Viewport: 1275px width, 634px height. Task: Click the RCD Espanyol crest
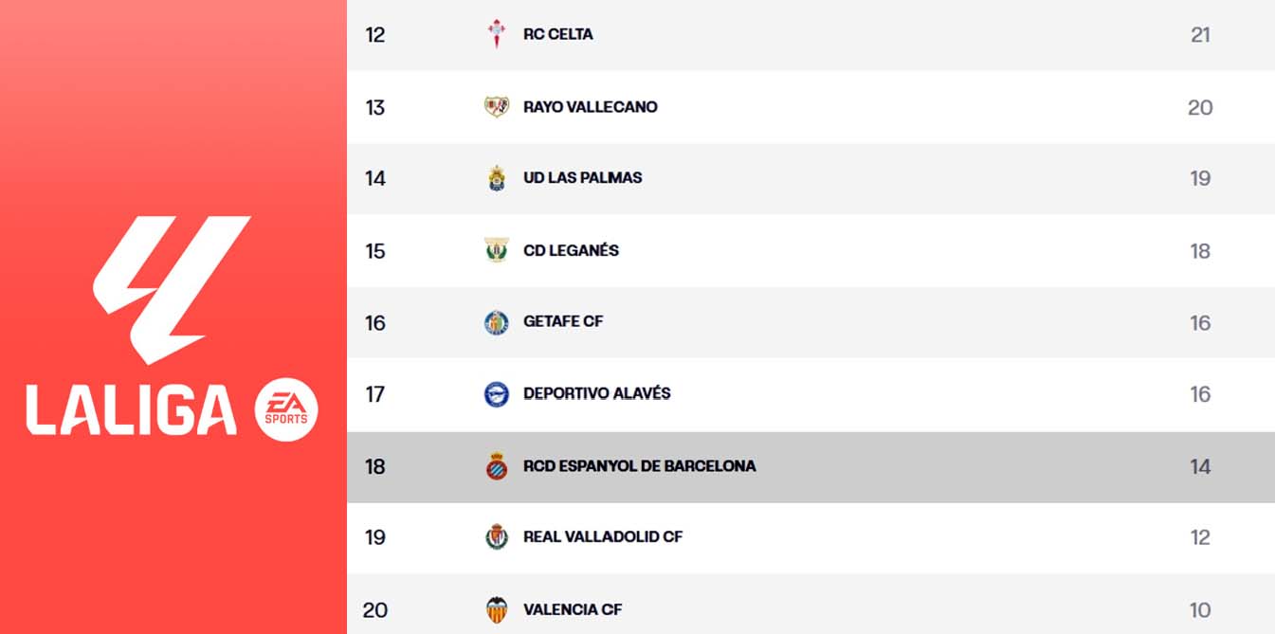[x=497, y=466]
